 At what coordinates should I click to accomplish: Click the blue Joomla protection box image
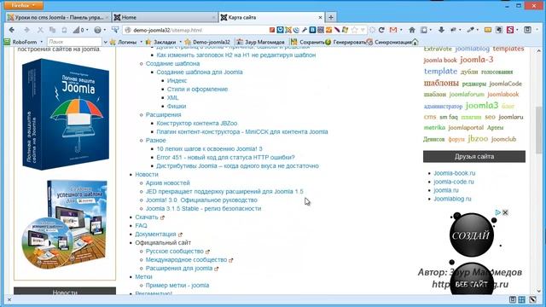(65, 114)
